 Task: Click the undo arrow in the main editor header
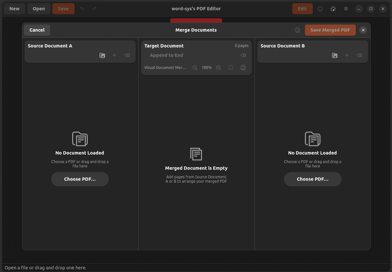[82, 9]
